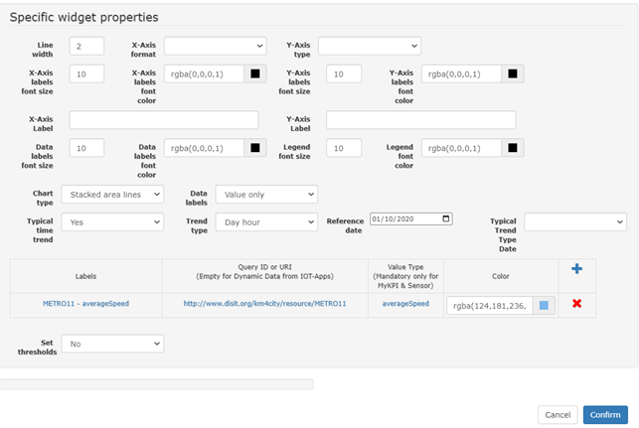Change Data labels Value only dropdown
Screen dimensions: 639x428
point(266,195)
